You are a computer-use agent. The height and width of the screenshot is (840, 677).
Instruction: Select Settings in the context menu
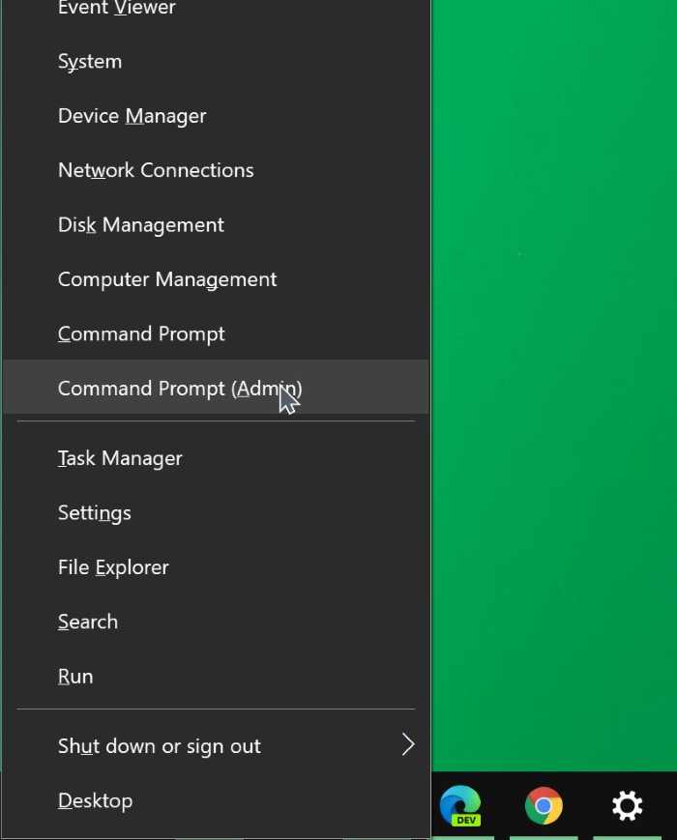tap(216, 513)
